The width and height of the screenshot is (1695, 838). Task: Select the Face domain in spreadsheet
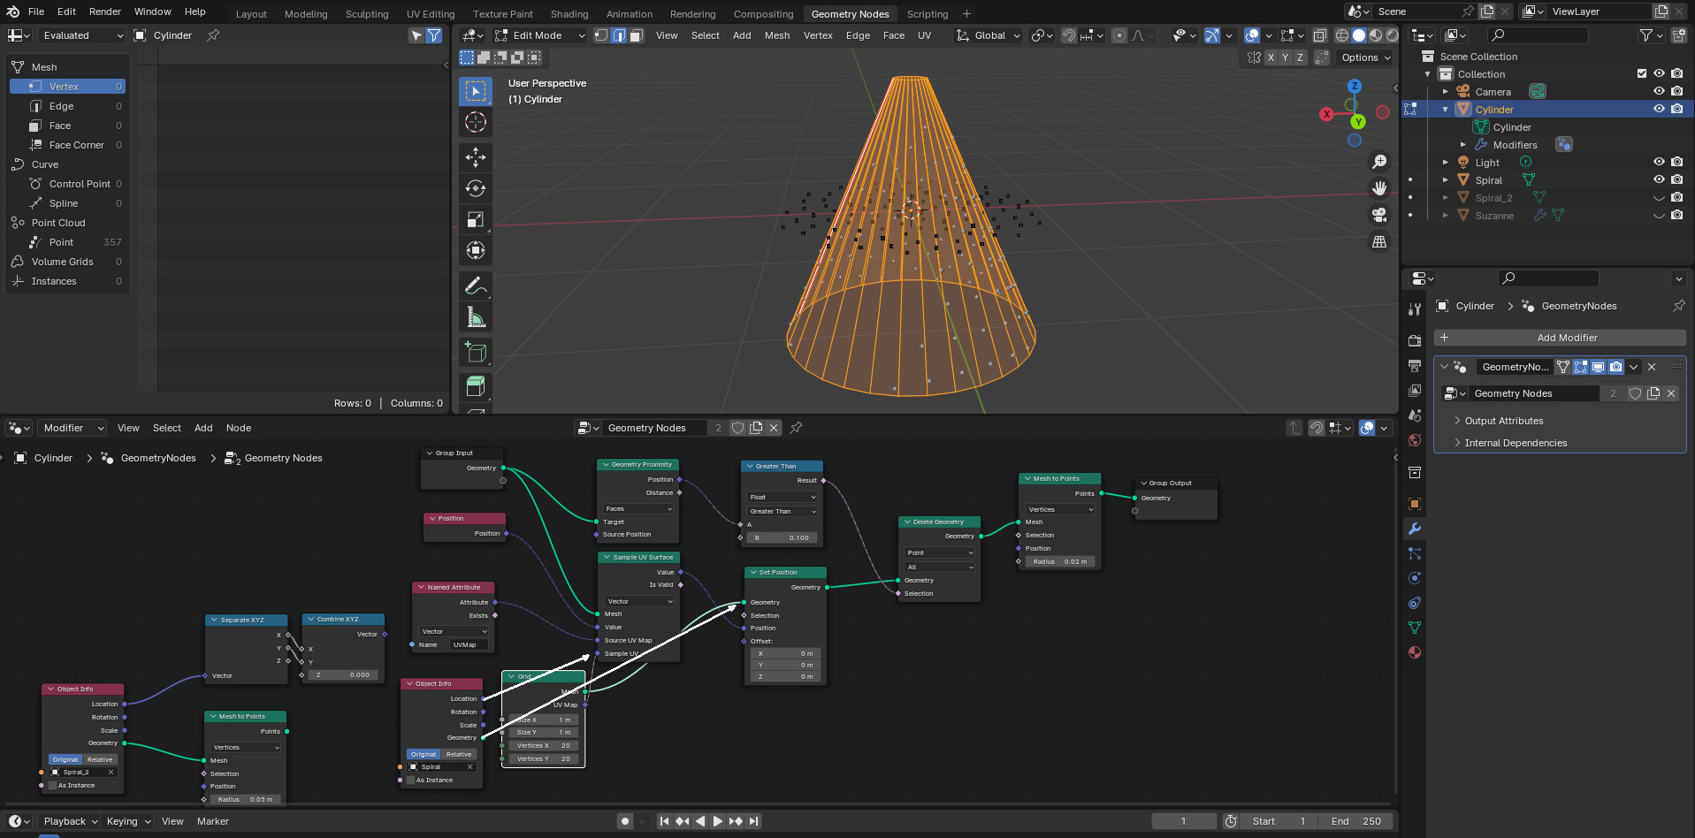click(60, 126)
